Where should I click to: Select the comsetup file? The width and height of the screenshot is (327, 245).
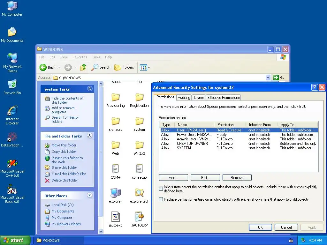coord(139,172)
